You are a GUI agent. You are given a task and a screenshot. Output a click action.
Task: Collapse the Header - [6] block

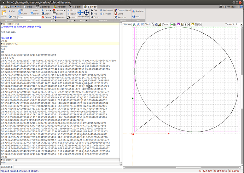(2, 24)
